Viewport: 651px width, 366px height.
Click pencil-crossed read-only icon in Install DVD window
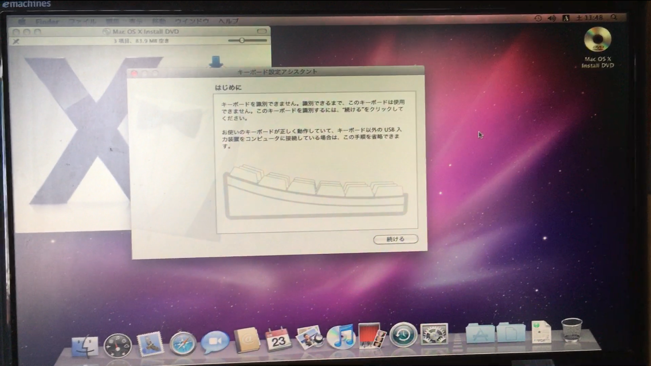[16, 41]
